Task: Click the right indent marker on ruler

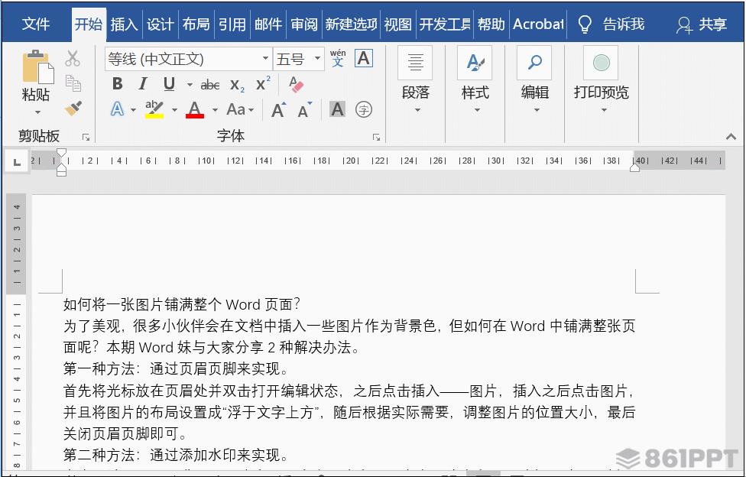Action: tap(634, 167)
